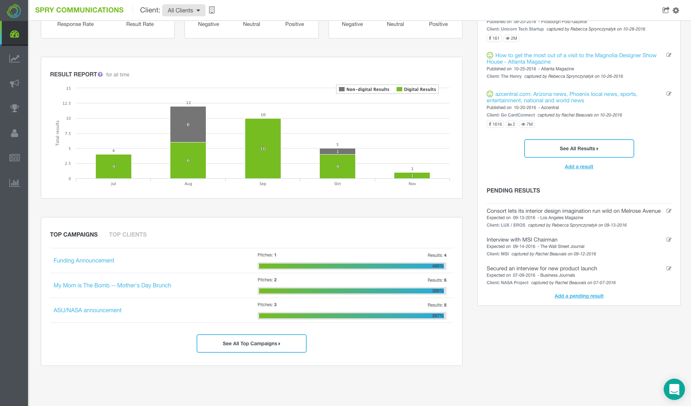This screenshot has width=691, height=406.
Task: Toggle Digital Results legend entry
Action: (x=416, y=89)
